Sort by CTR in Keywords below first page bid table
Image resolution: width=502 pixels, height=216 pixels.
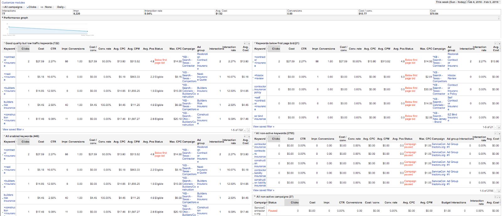click(x=303, y=49)
